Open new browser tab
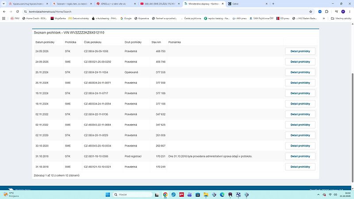 point(273,4)
